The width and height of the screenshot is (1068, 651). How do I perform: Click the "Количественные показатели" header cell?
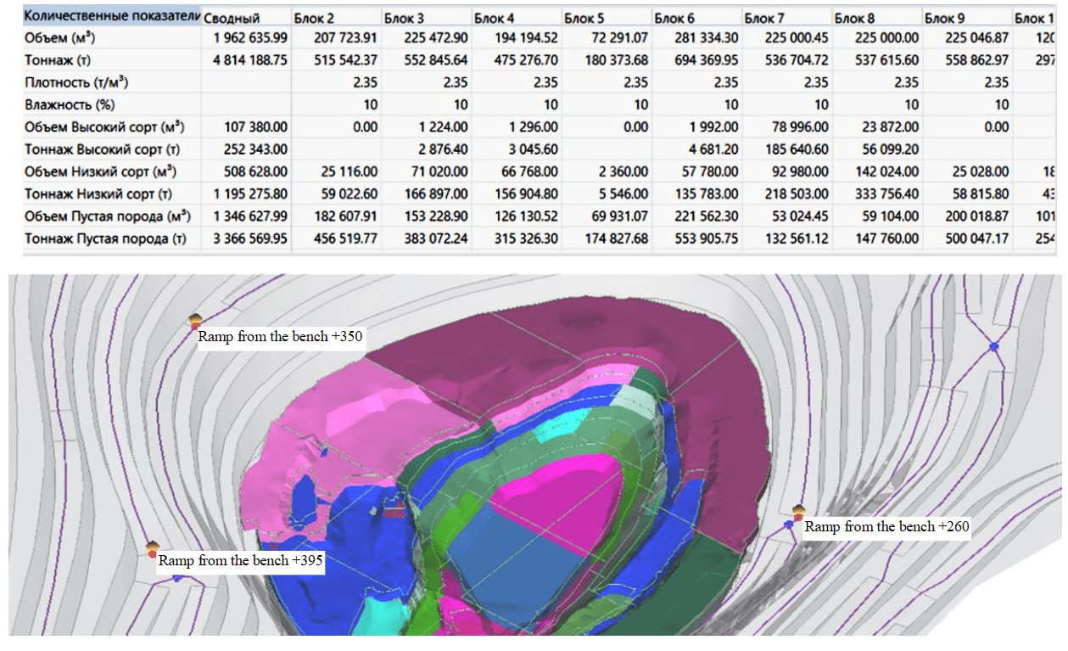pyautogui.click(x=112, y=17)
